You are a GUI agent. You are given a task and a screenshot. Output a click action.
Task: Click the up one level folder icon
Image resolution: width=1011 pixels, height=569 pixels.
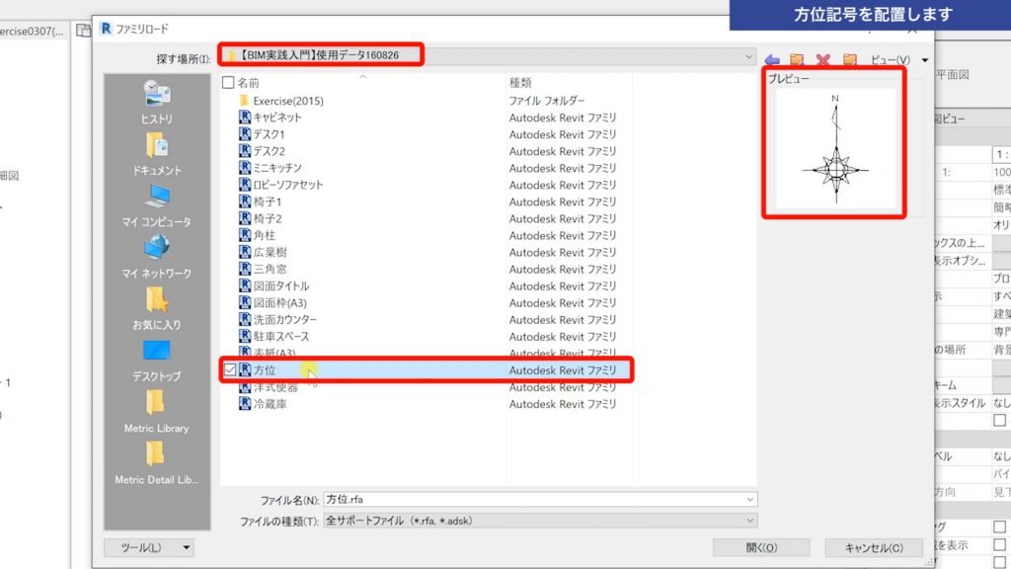coord(796,58)
